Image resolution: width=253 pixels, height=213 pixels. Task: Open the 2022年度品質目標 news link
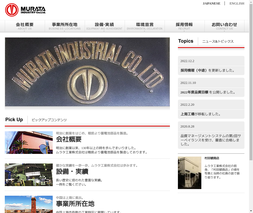[194, 92]
